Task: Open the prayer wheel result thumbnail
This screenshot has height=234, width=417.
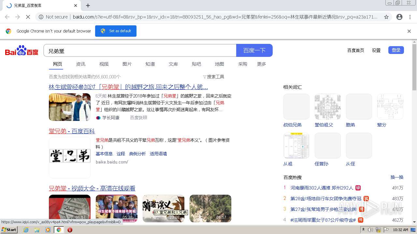Action: (70, 107)
